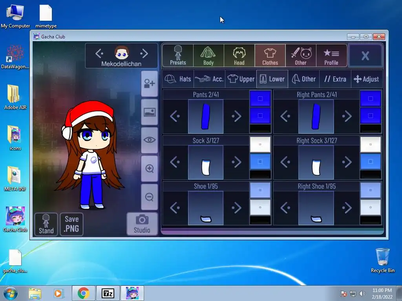The image size is (402, 301).
Task: Open the Studio camera mode
Action: (x=142, y=224)
